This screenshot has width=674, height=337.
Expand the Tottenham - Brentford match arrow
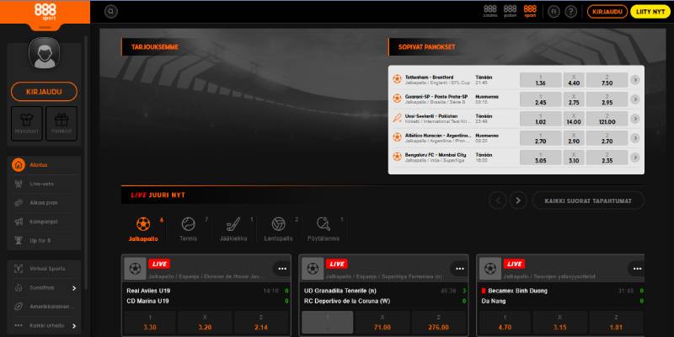pyautogui.click(x=635, y=80)
